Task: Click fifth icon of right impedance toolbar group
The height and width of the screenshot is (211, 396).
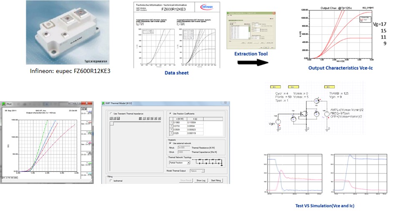Action: coord(155,118)
